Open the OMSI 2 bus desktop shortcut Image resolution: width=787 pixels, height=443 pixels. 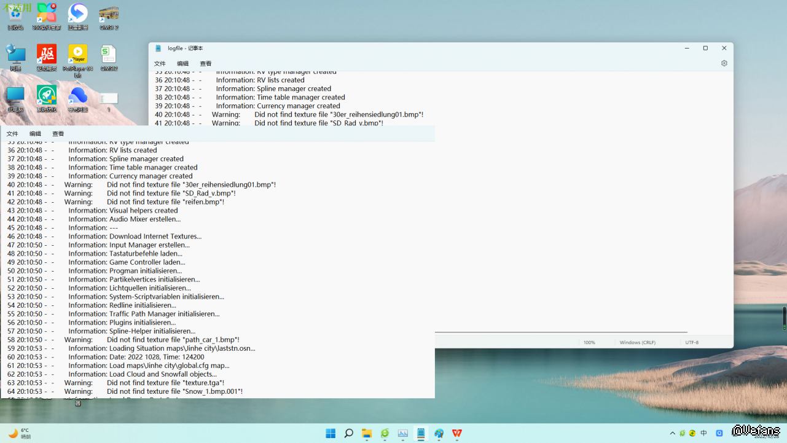pyautogui.click(x=109, y=16)
